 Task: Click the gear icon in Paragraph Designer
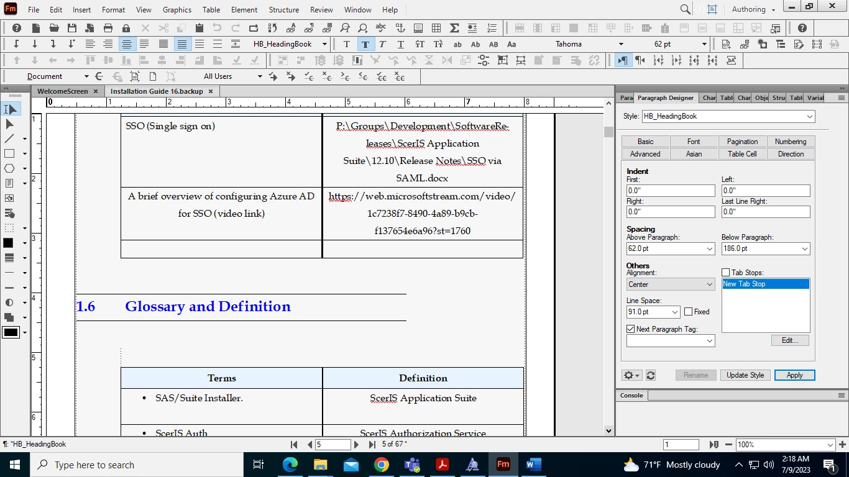[x=631, y=375]
